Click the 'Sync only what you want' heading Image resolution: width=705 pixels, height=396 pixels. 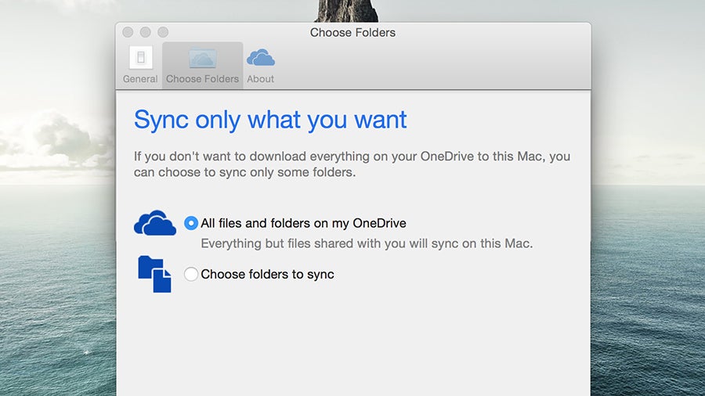click(x=270, y=120)
